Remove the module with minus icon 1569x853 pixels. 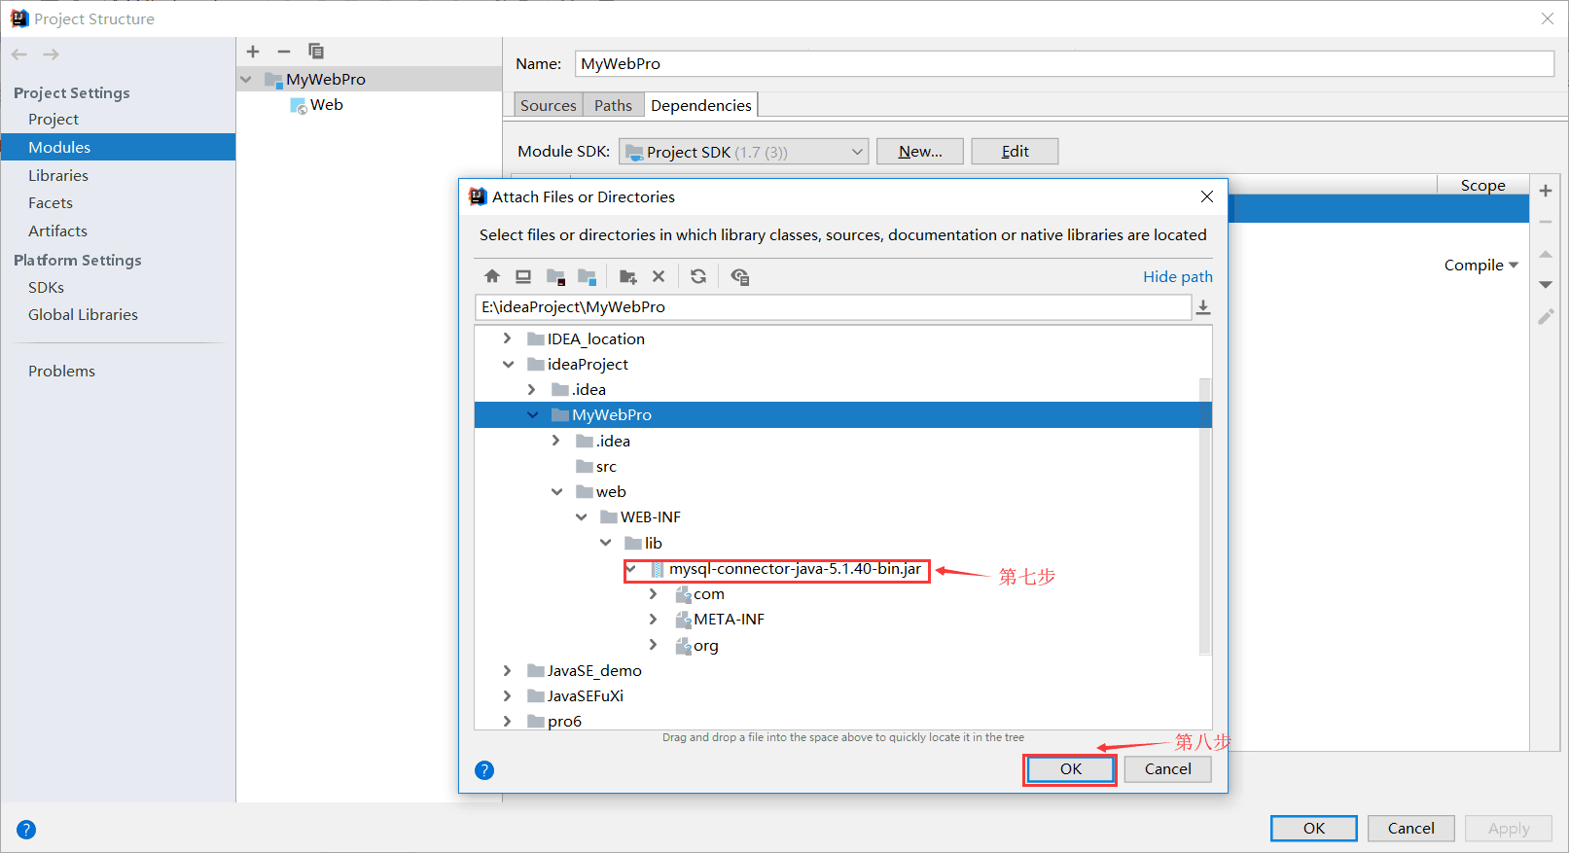[x=284, y=52]
